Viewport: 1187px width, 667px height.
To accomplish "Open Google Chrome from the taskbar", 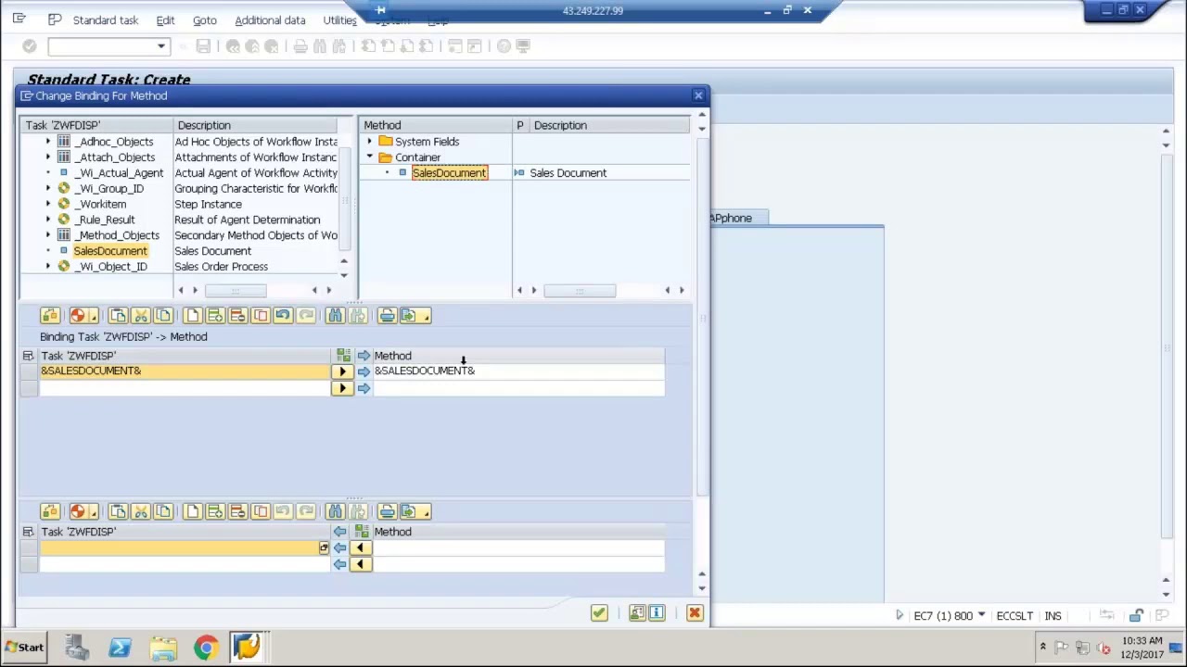I will pyautogui.click(x=206, y=648).
